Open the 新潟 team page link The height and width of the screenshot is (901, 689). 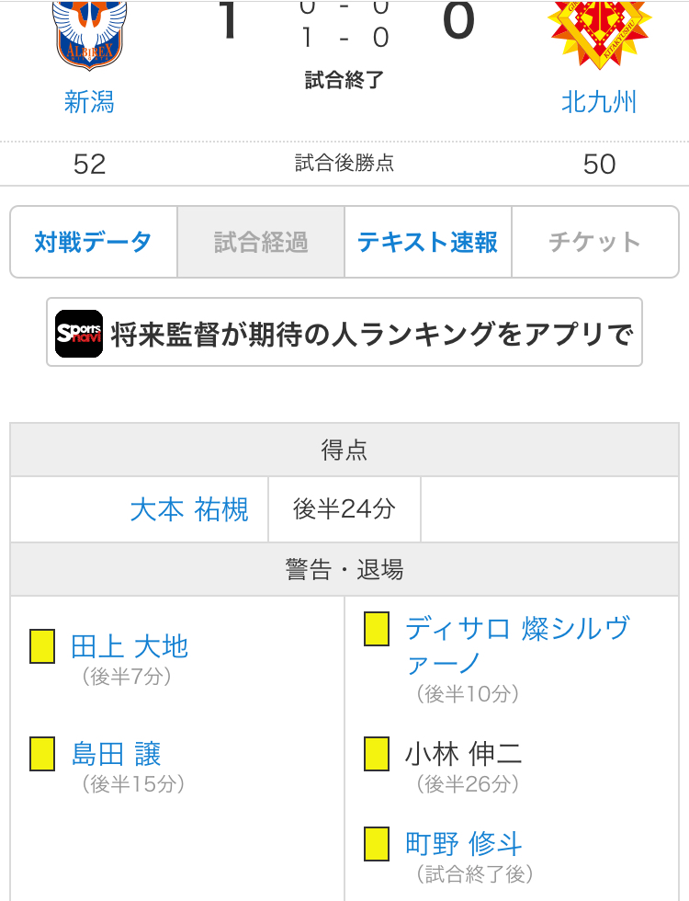pyautogui.click(x=89, y=101)
